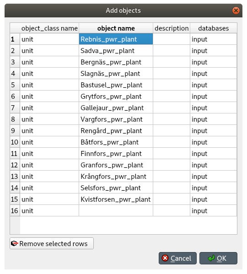The height and width of the screenshot is (274, 247).
Task: Open the databases cell for Båtfors_pwr_plant
Action: 214,142
